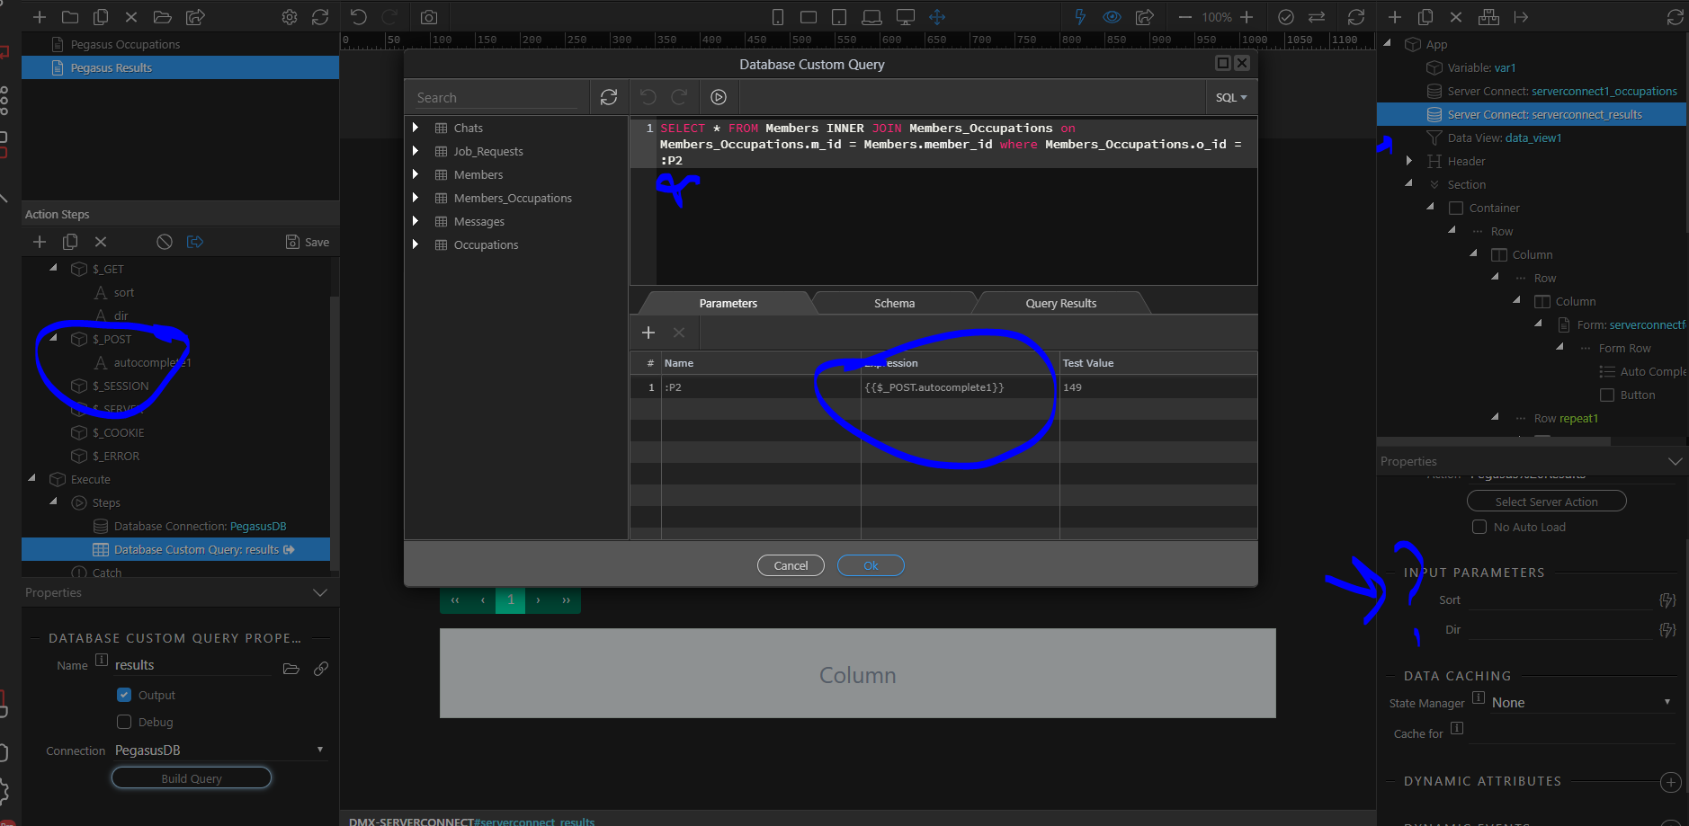
Task: Click the undo icon in main toolbar
Action: 359,17
